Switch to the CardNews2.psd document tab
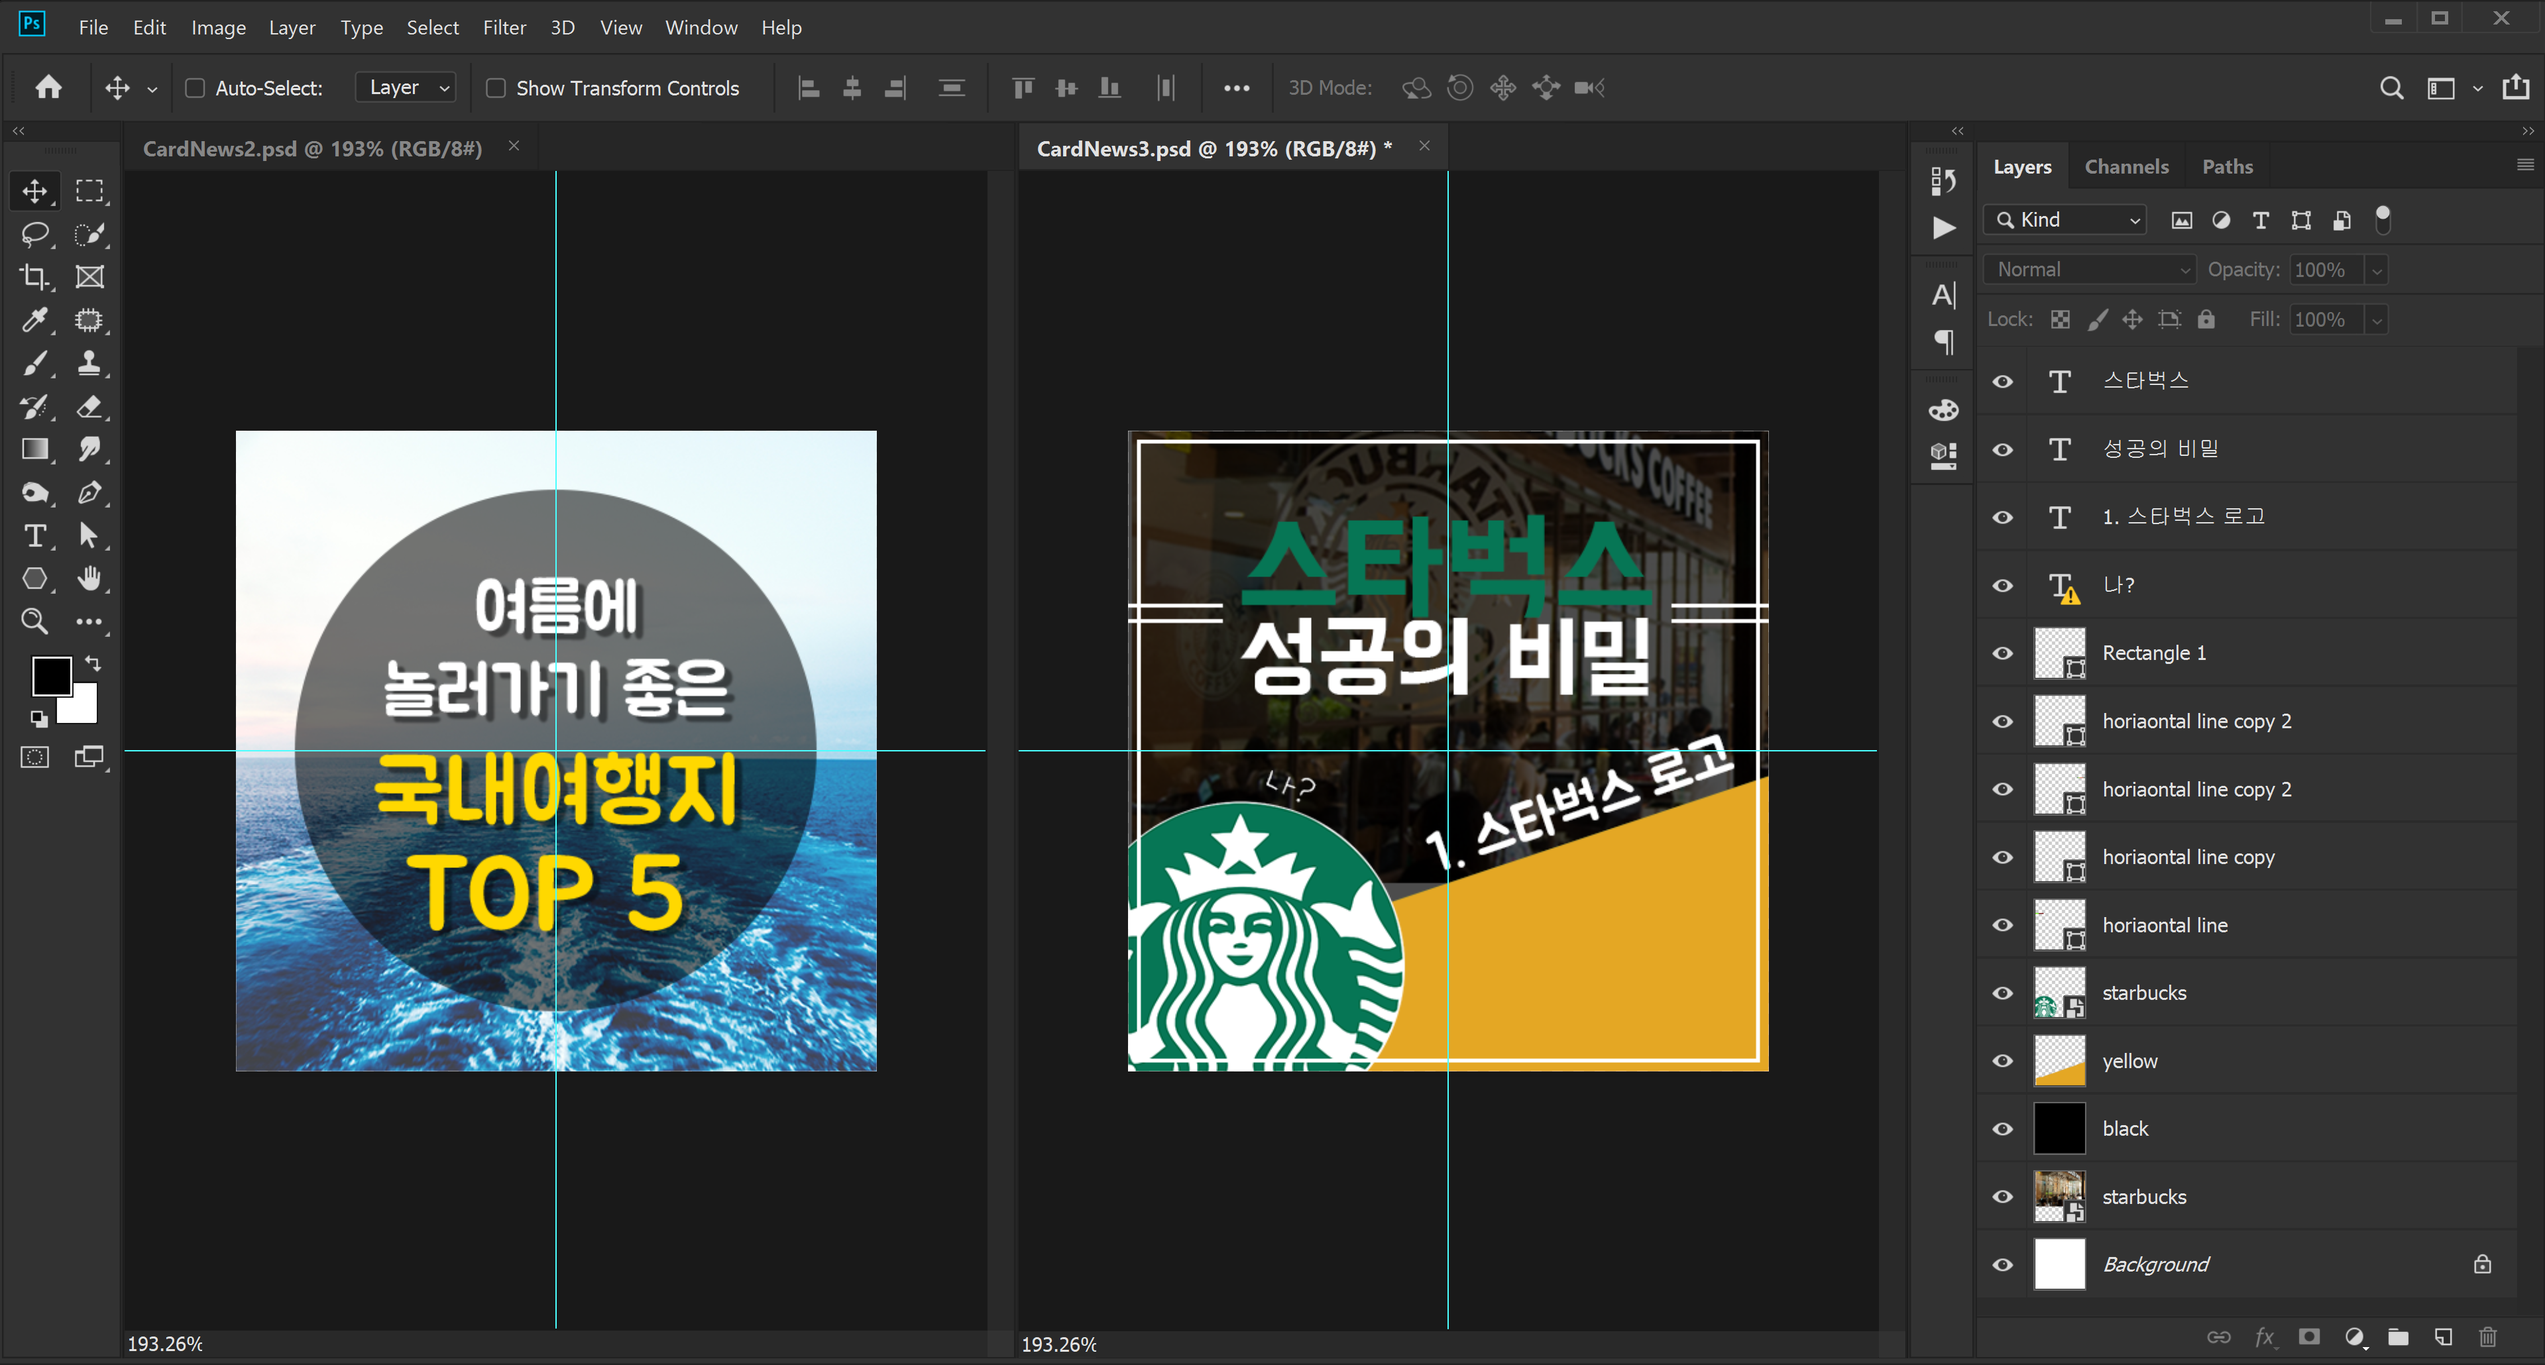 312,148
